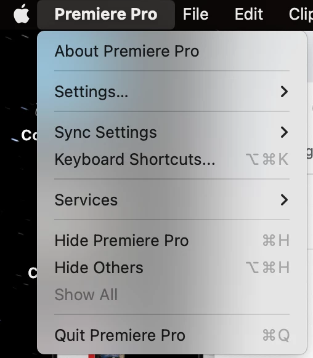
Task: Expand the Services submenu chevron
Action: 284,200
